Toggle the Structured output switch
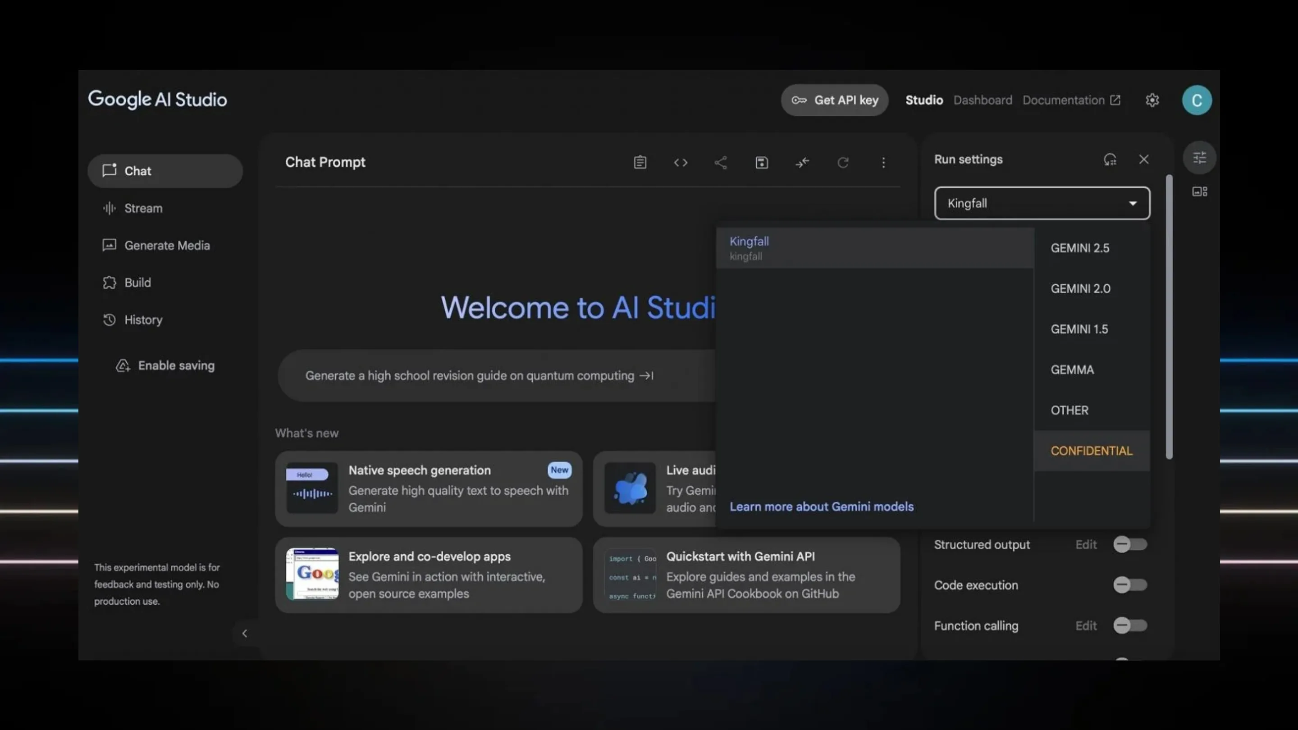 click(x=1130, y=545)
